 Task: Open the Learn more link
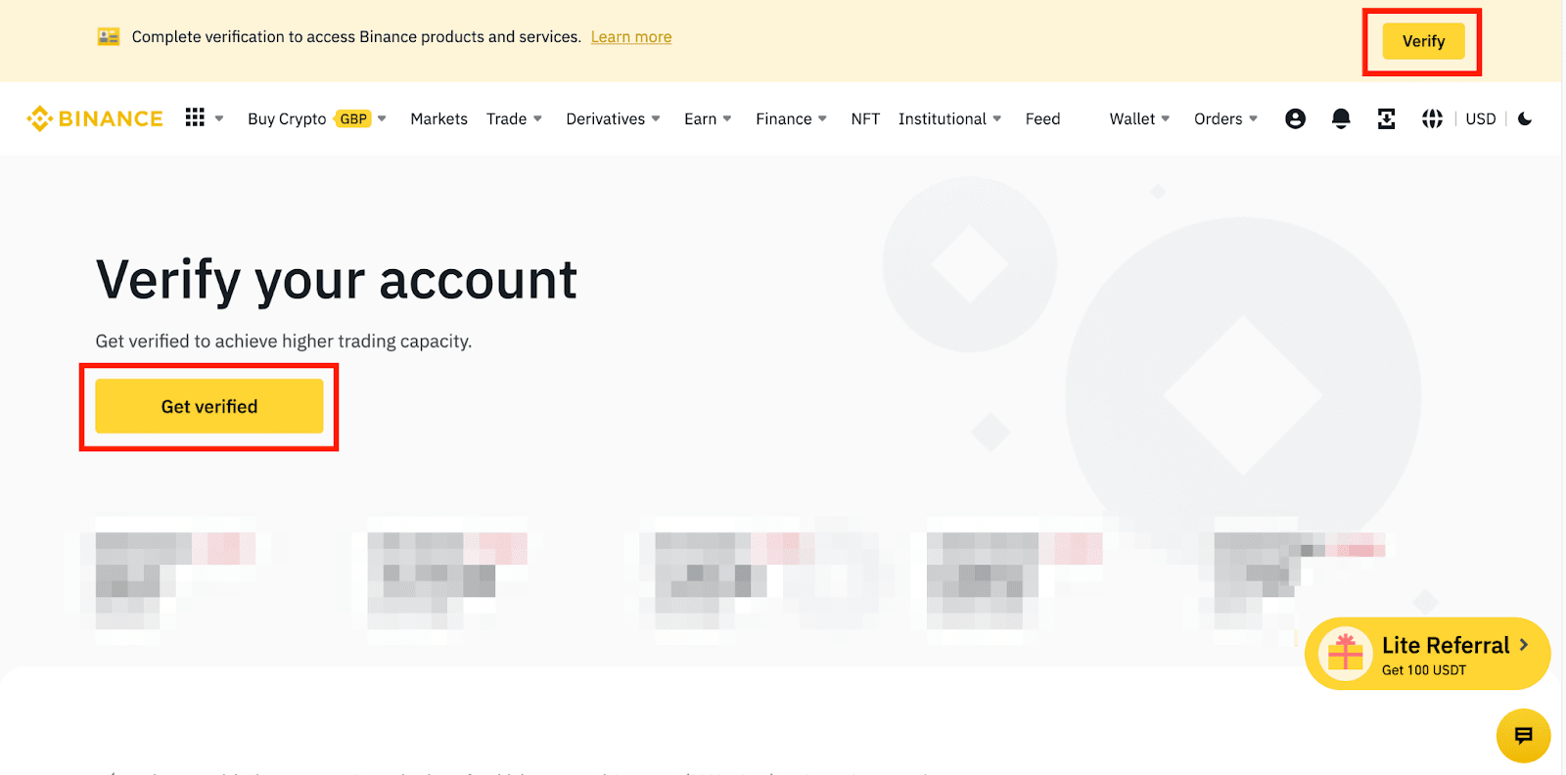pyautogui.click(x=631, y=37)
